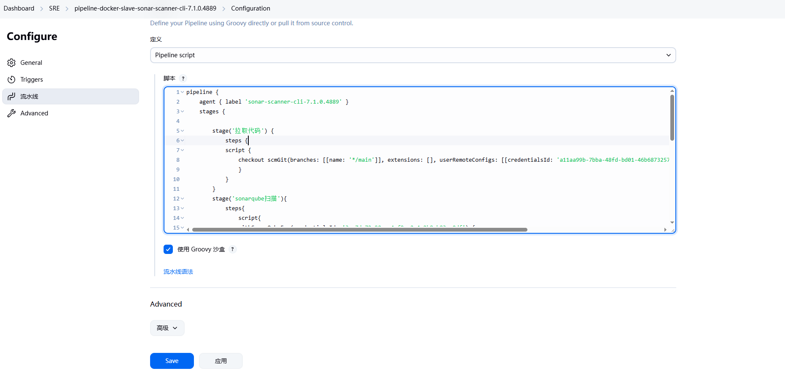
Task: Click the Triggers clock icon
Action: (x=11, y=80)
